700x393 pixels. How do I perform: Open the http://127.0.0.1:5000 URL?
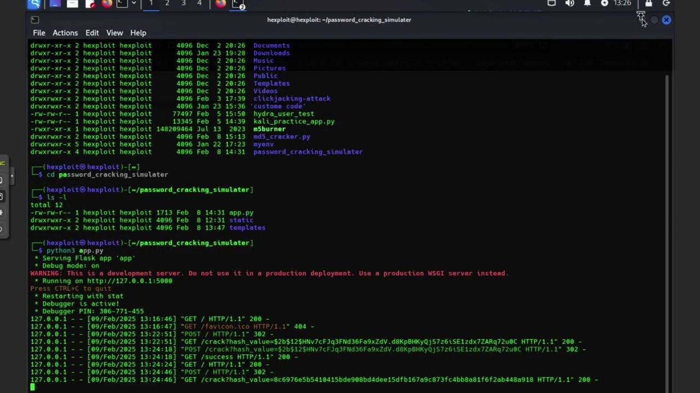130,281
